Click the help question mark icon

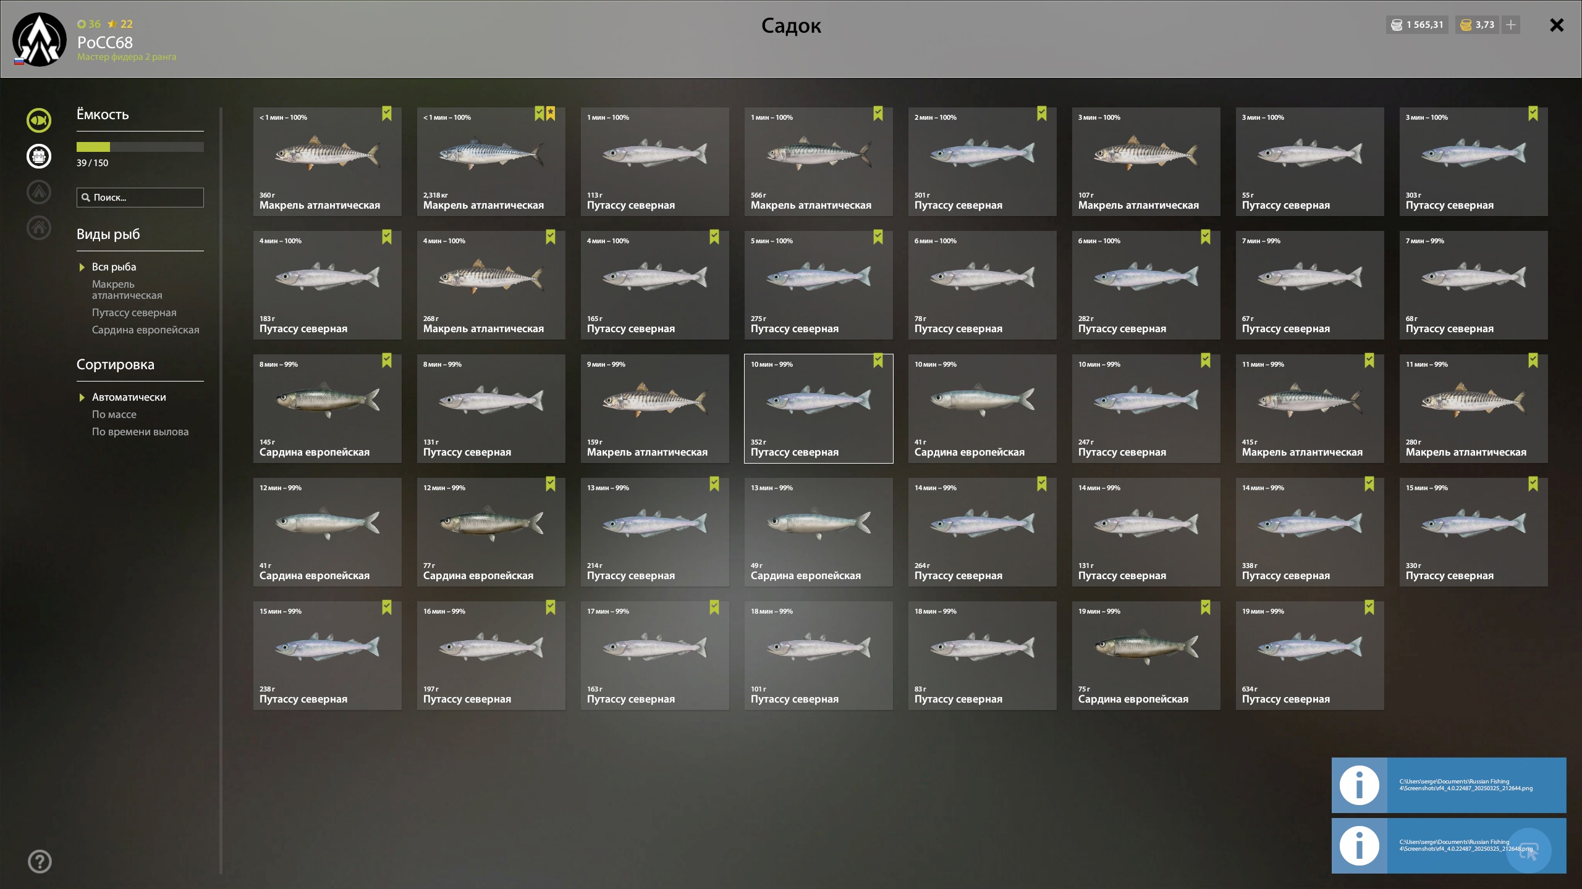click(x=40, y=861)
